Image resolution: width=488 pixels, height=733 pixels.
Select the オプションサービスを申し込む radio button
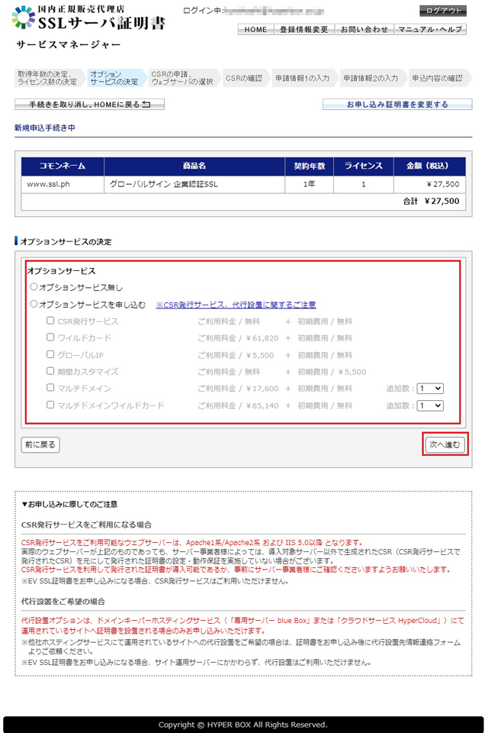[x=34, y=304]
